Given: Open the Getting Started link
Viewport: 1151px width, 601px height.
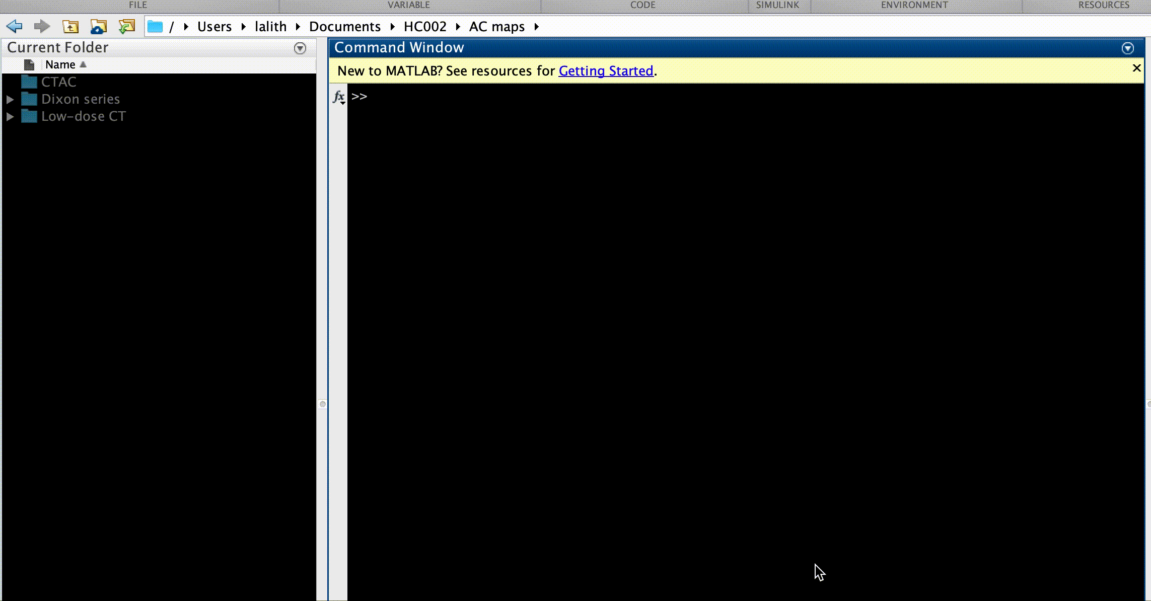Looking at the screenshot, I should pos(606,71).
